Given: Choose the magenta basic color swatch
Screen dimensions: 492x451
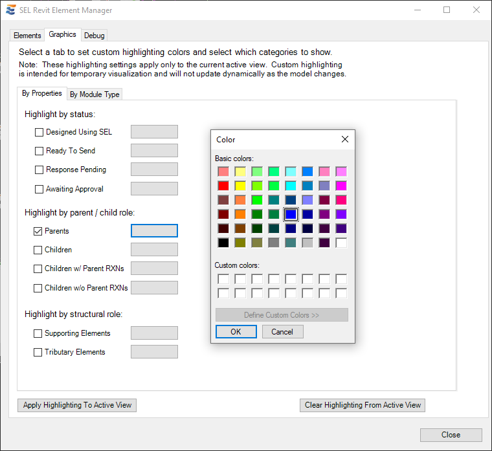Looking at the screenshot, I should coord(341,186).
